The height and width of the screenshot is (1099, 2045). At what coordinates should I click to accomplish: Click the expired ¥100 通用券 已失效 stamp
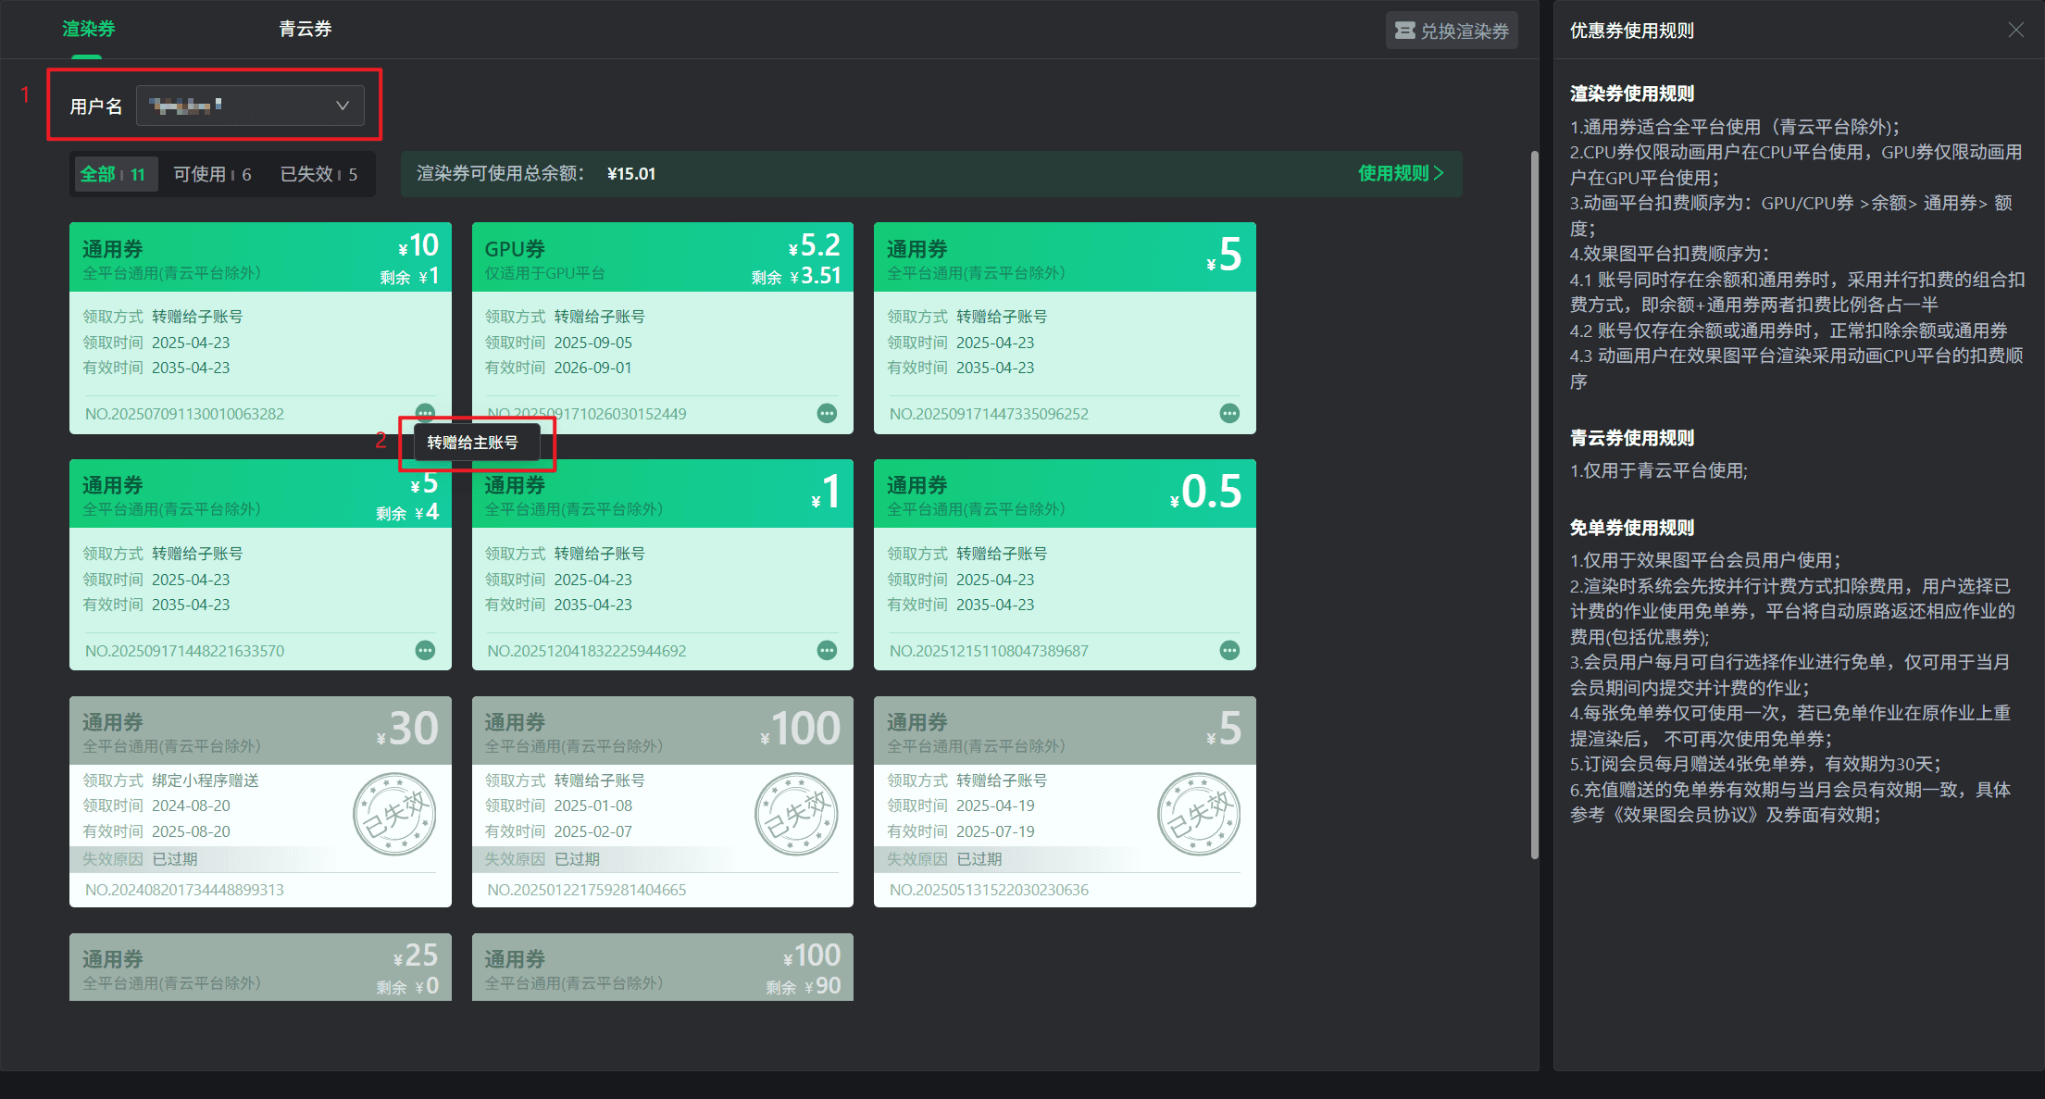(x=796, y=815)
